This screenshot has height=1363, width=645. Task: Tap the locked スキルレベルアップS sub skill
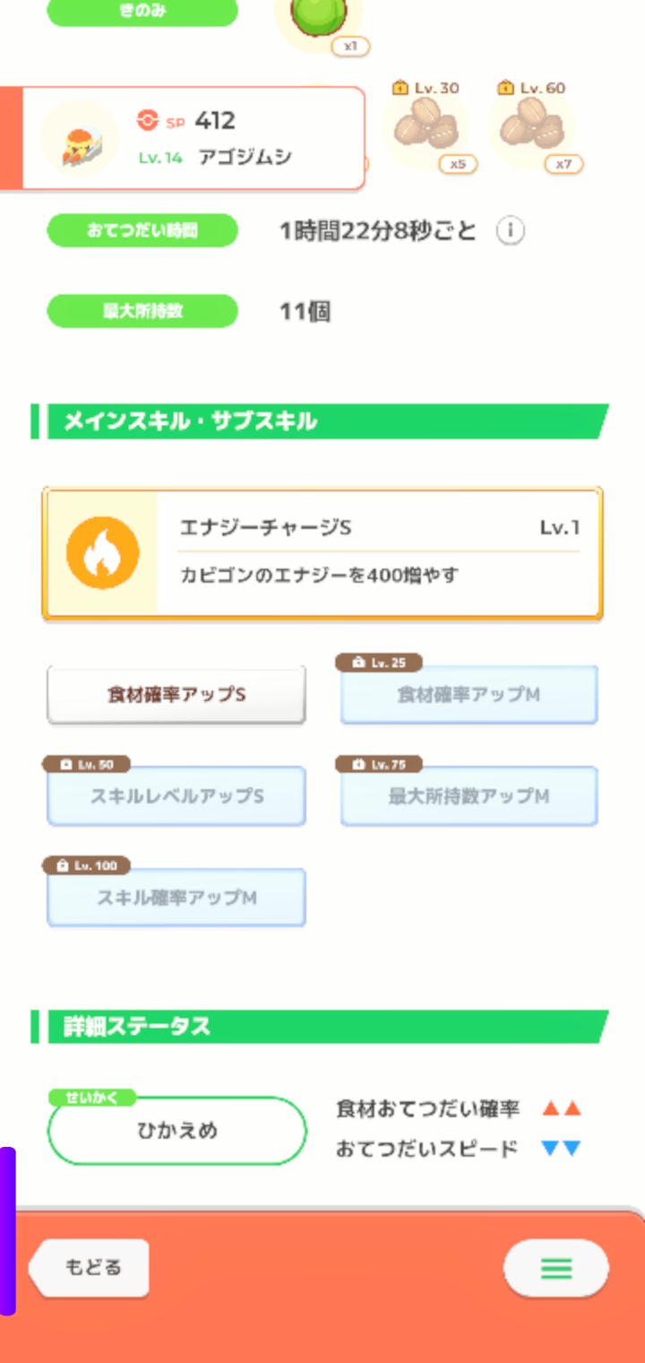(x=176, y=796)
